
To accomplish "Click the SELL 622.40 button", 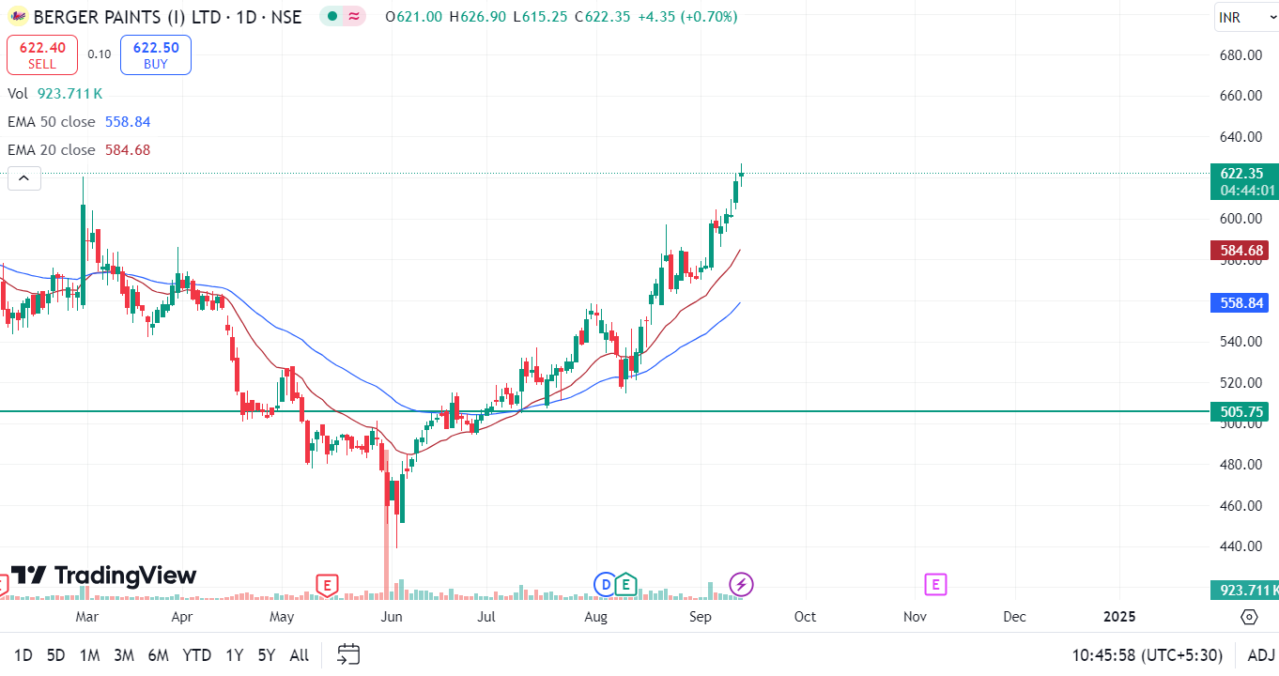I will (x=42, y=54).
